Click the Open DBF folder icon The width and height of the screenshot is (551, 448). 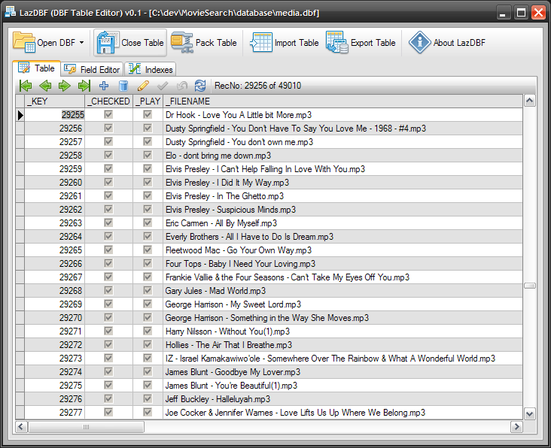click(24, 42)
